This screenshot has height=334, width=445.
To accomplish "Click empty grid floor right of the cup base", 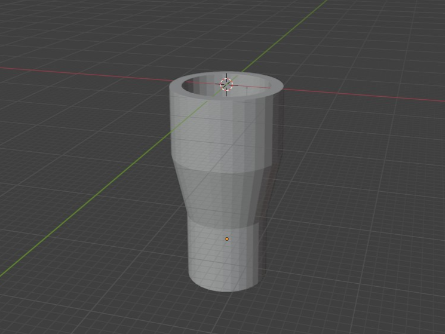I will click(x=340, y=255).
